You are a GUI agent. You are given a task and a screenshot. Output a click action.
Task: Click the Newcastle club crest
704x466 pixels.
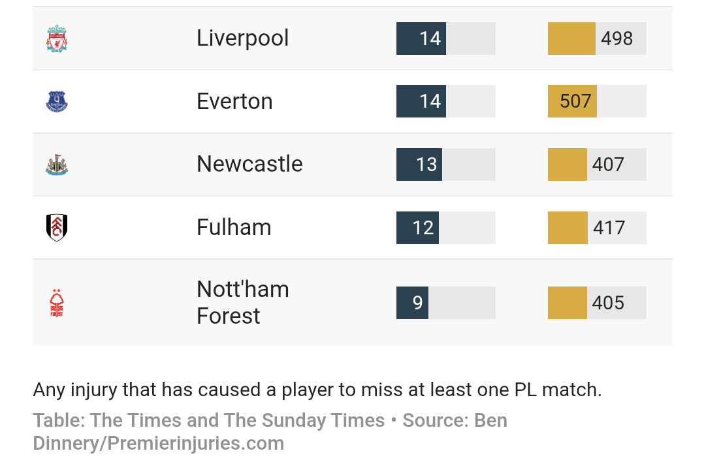(57, 164)
